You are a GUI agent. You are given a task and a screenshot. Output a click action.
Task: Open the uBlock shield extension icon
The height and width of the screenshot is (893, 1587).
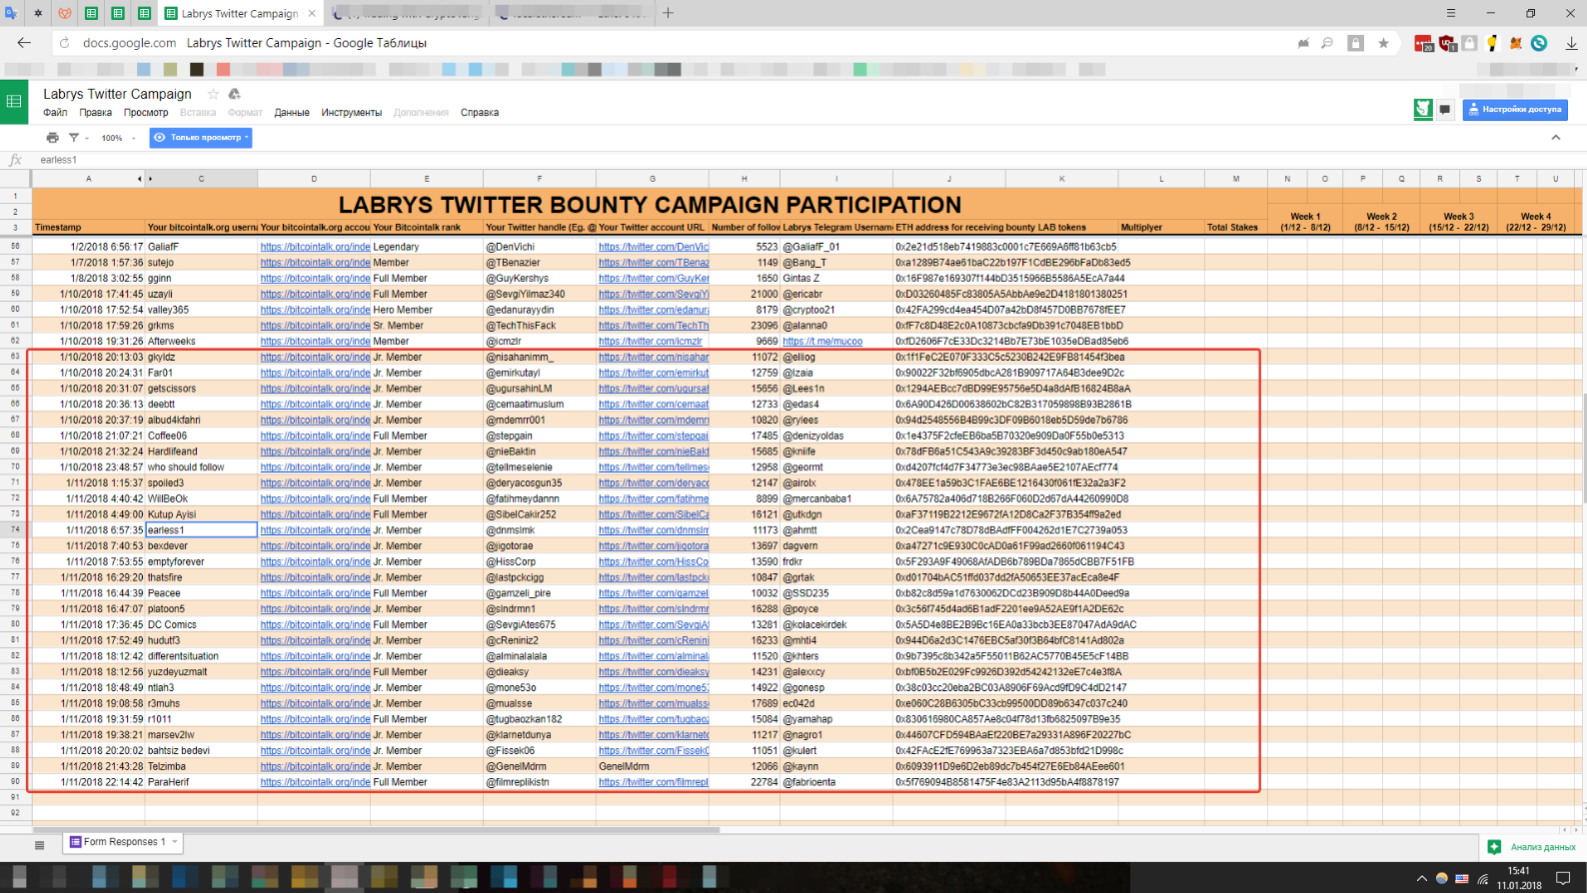[x=1447, y=43]
